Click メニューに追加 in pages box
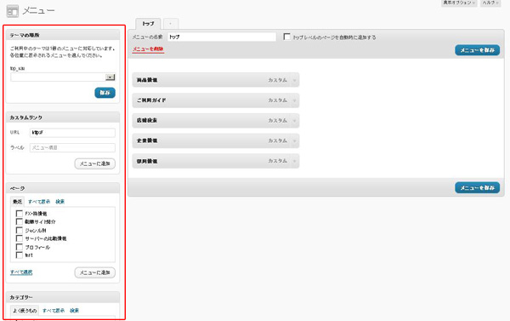Screen dimensions: 510x321 coord(95,272)
